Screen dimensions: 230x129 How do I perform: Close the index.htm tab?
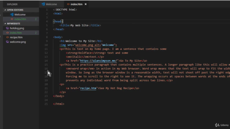[x=86, y=4]
